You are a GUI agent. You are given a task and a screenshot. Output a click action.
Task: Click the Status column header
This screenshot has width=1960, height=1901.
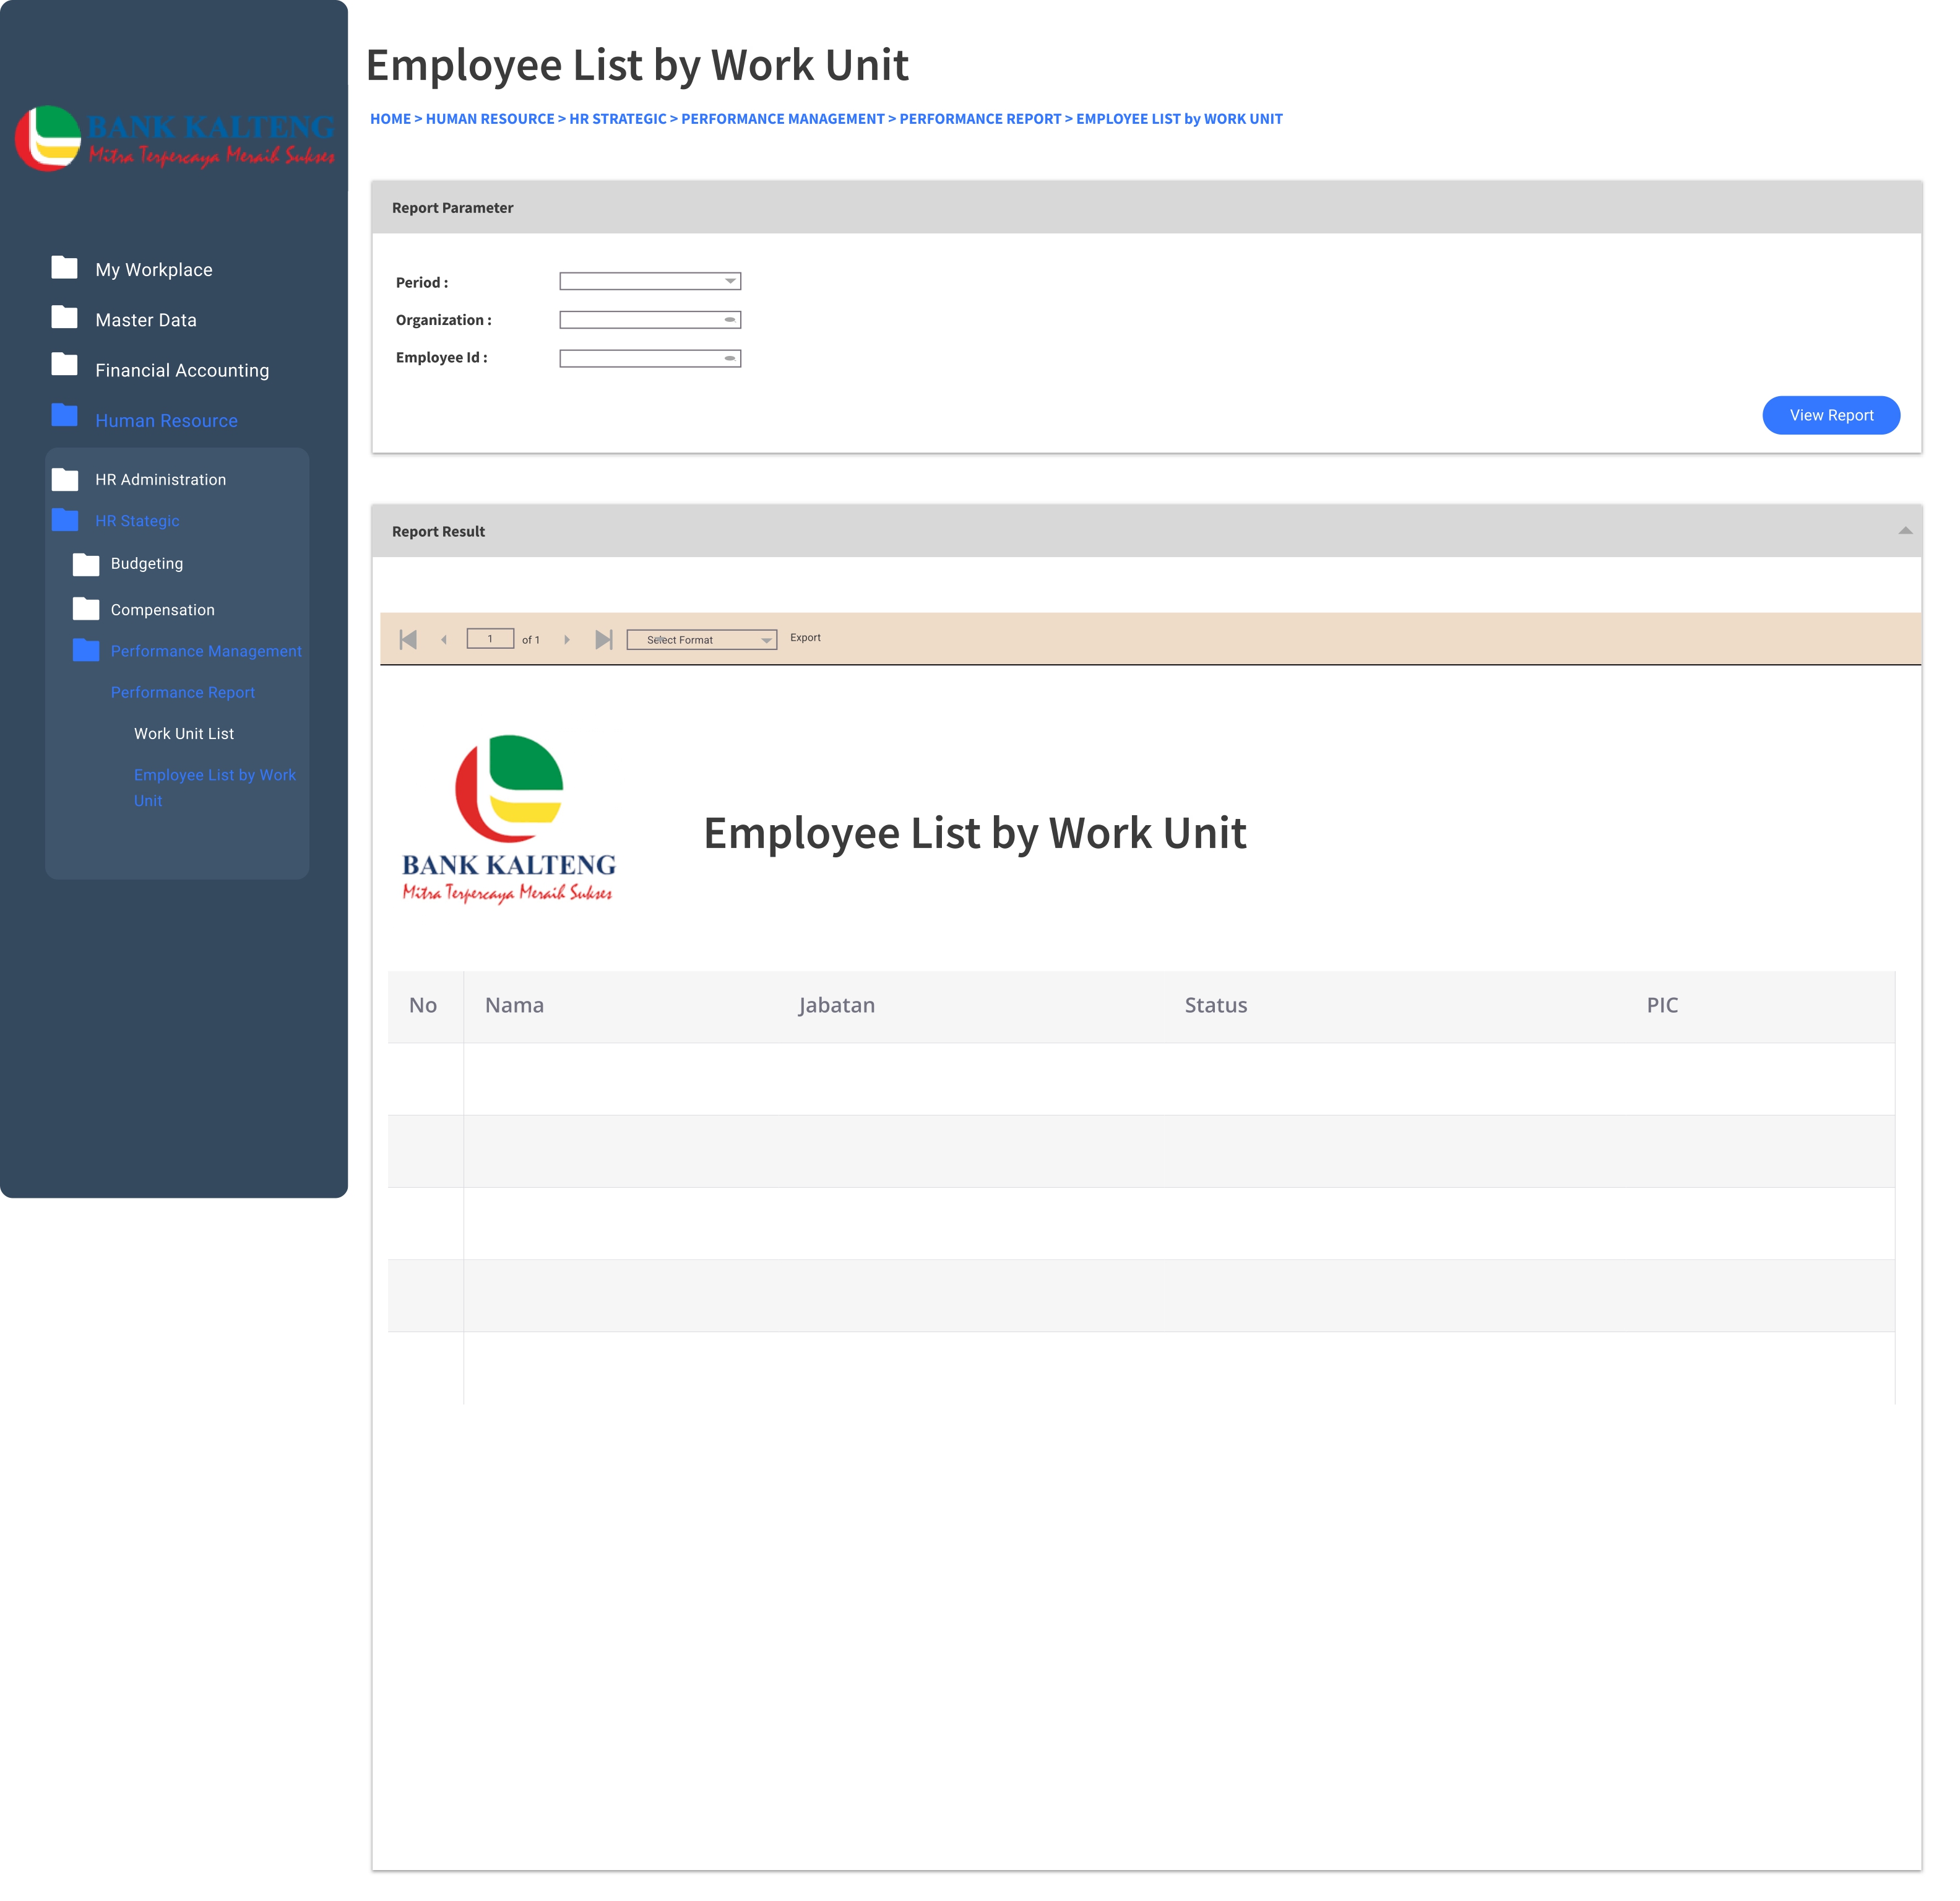[x=1216, y=1005]
